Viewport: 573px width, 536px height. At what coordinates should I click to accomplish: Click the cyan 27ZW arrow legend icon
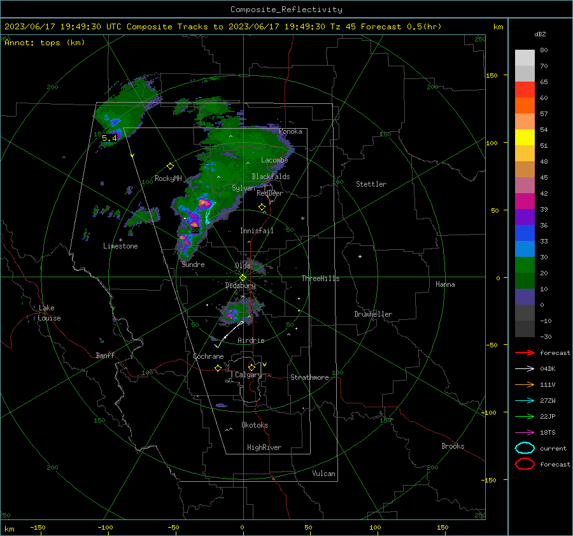525,401
